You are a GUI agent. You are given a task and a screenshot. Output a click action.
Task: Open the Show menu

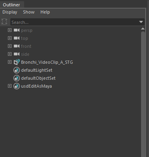(x=29, y=12)
